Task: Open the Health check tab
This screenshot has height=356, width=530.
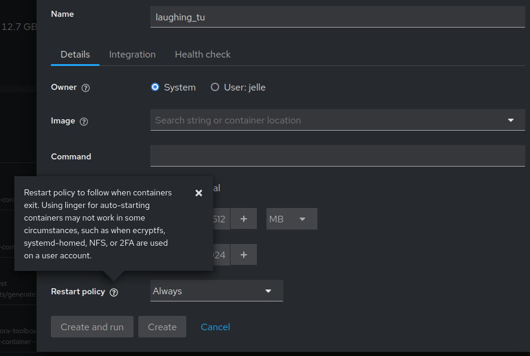Action: 202,54
